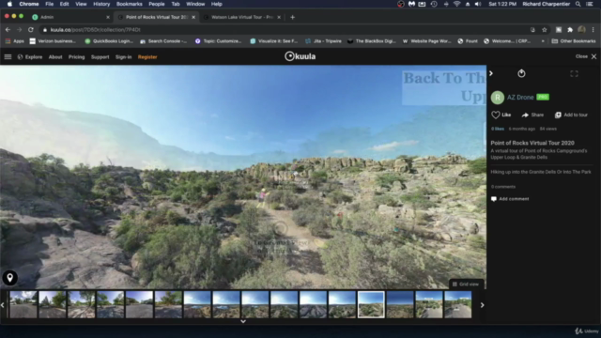Viewport: 601px width, 338px height.
Task: Open the macOS Apple menu
Action: pyautogui.click(x=9, y=4)
